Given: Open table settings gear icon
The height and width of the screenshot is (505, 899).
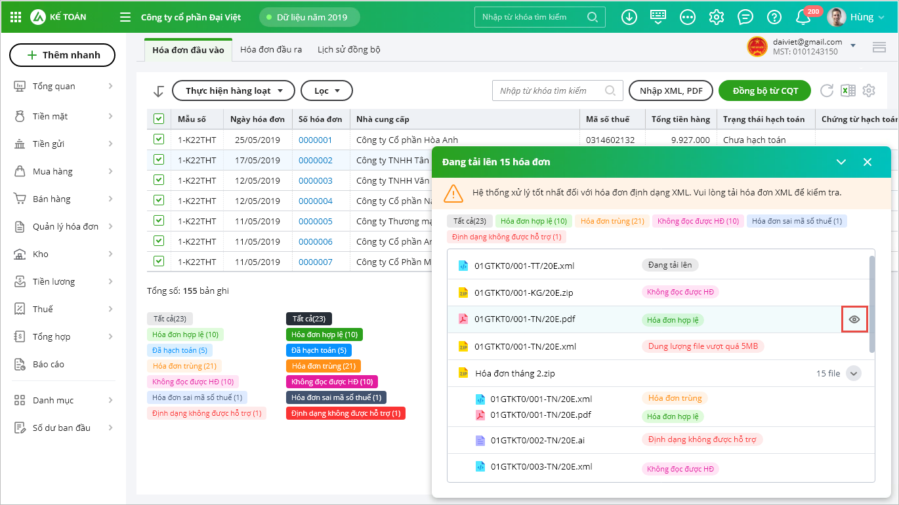Looking at the screenshot, I should coord(869,91).
